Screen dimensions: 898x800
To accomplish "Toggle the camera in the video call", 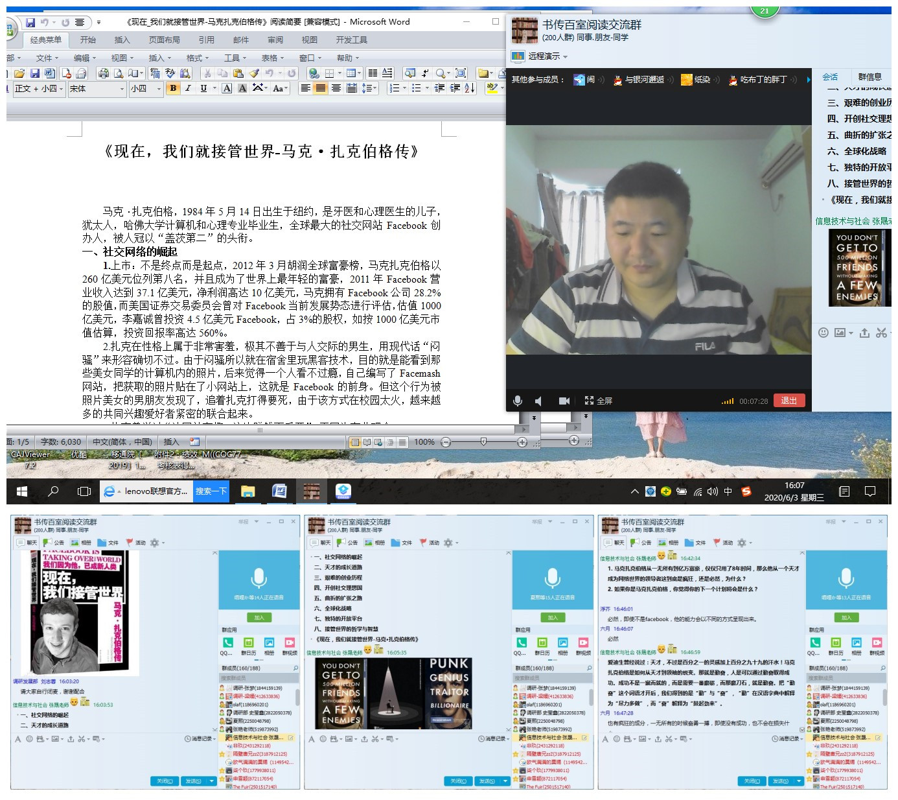I will coord(564,401).
